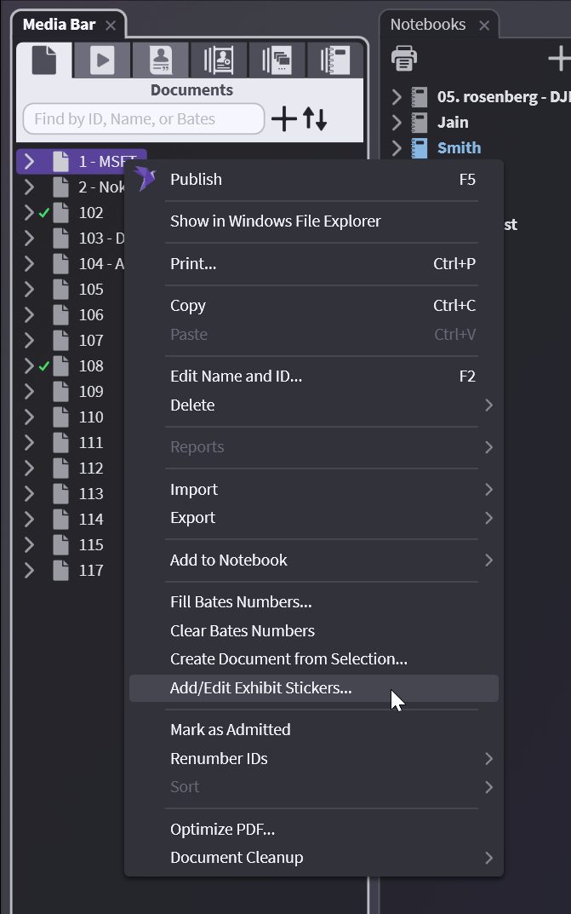Toggle the green checkmark on document 102

[44, 213]
